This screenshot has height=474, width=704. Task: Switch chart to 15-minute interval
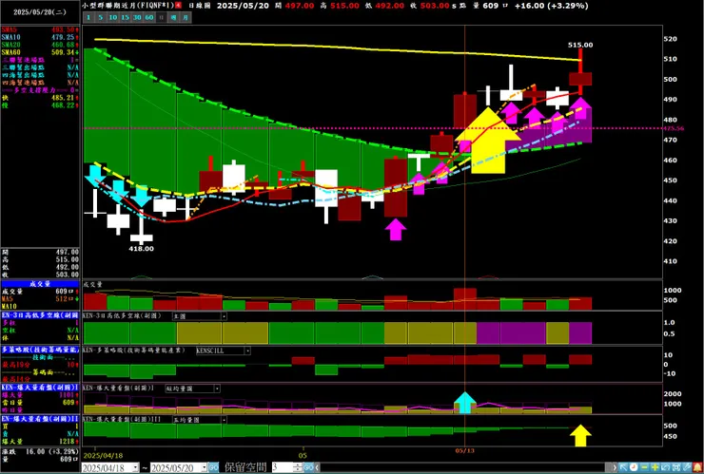pos(125,17)
